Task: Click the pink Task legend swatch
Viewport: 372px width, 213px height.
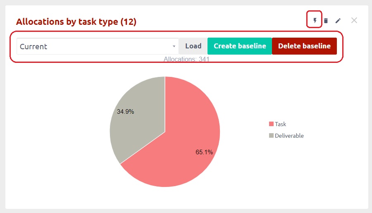Action: pyautogui.click(x=271, y=124)
